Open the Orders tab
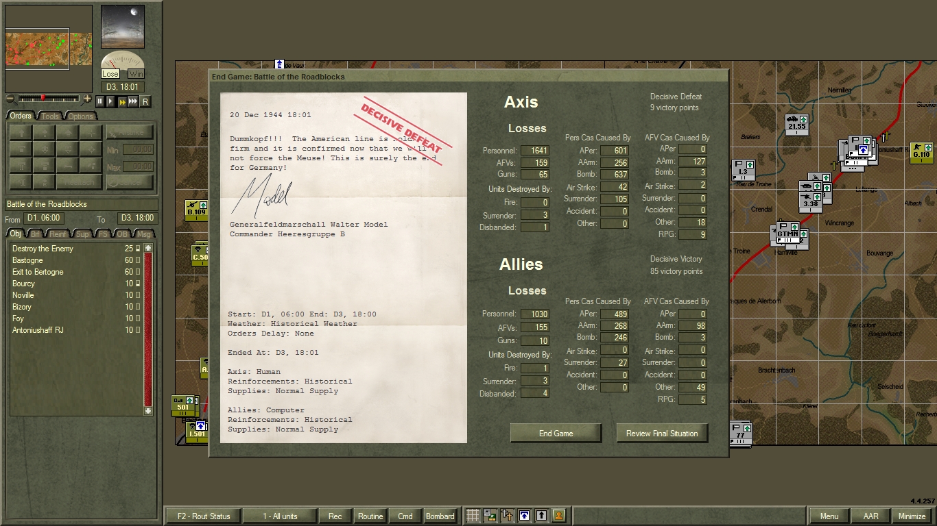This screenshot has height=526, width=937. pos(21,116)
